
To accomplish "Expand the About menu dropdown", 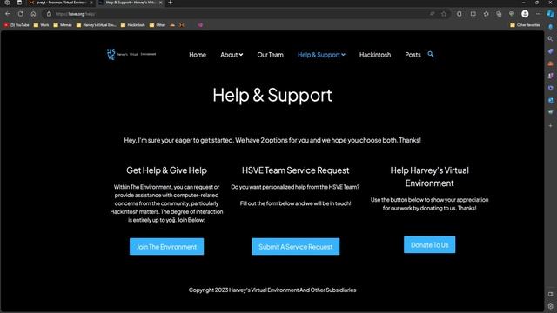I will (x=232, y=55).
